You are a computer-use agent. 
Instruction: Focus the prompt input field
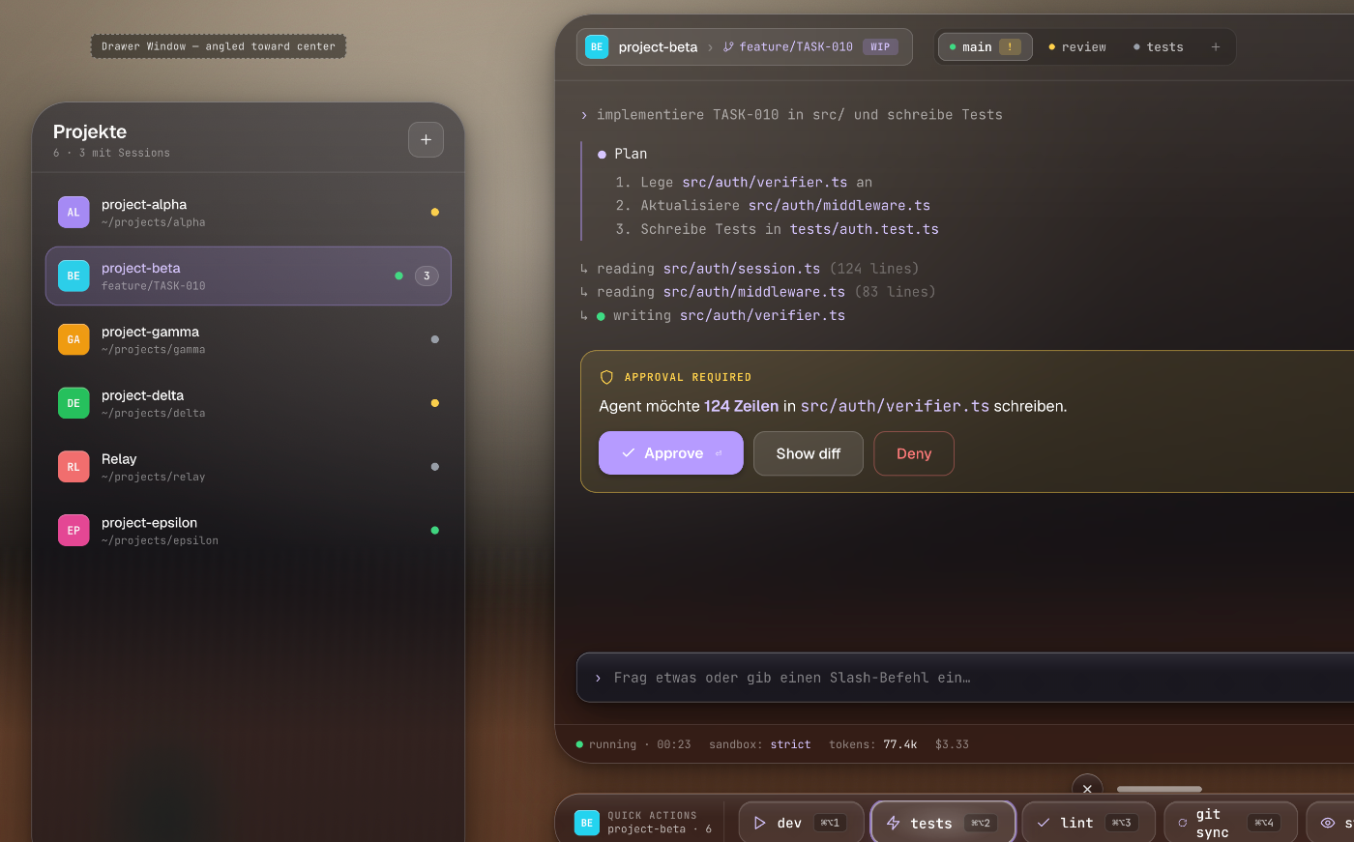[x=967, y=678]
